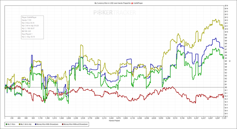Click 'My C All-In Adj: $10.28' stat line
Image resolution: width=237 pixels, height=129 pixels.
point(30,26)
